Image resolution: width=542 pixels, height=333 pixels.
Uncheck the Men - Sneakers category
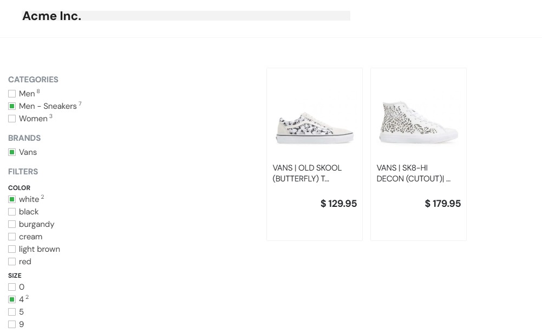pyautogui.click(x=12, y=106)
